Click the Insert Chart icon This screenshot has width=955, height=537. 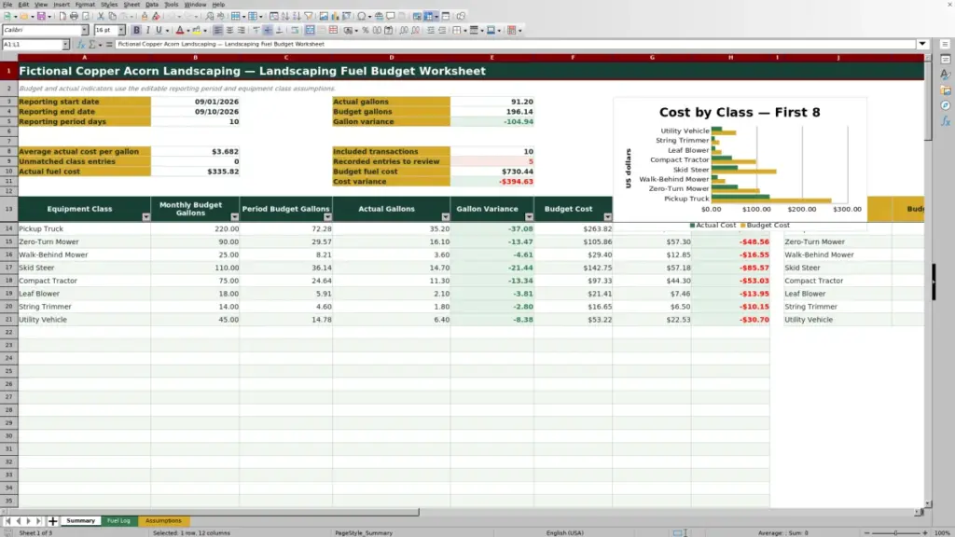click(x=335, y=17)
